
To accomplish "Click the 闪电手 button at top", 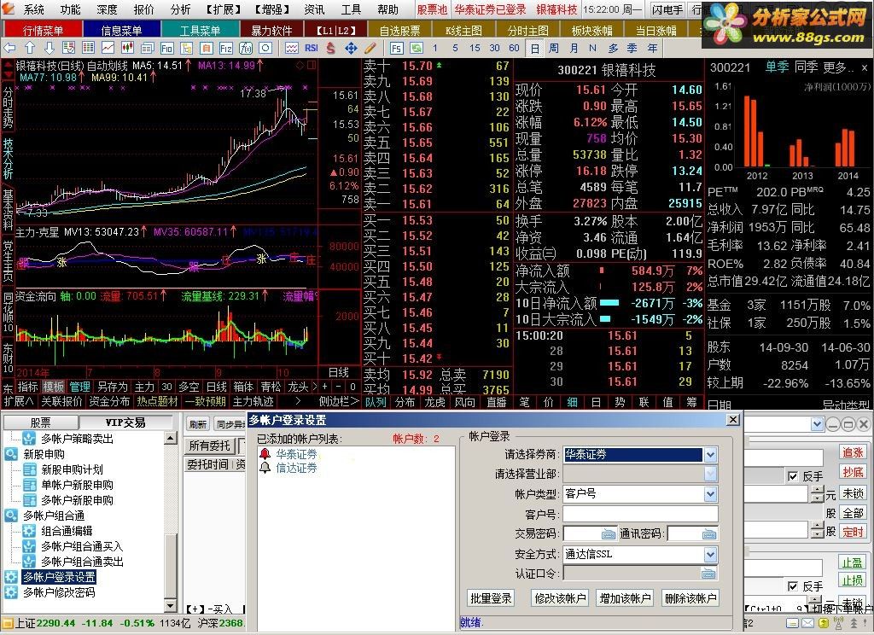I will point(667,9).
